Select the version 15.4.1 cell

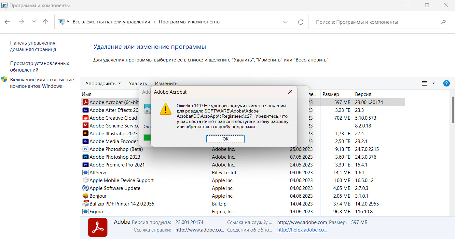click(361, 165)
